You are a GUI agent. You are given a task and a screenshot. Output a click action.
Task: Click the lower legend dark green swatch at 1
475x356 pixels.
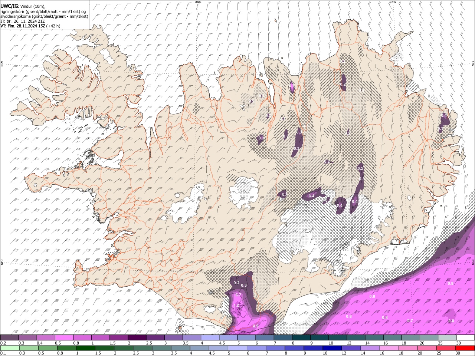pos(85,348)
